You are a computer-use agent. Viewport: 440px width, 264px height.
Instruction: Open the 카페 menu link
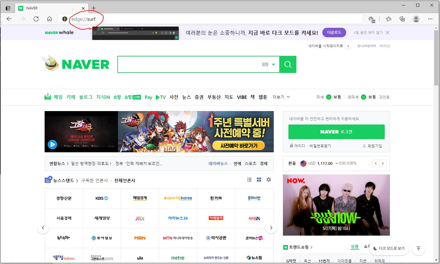tap(71, 97)
